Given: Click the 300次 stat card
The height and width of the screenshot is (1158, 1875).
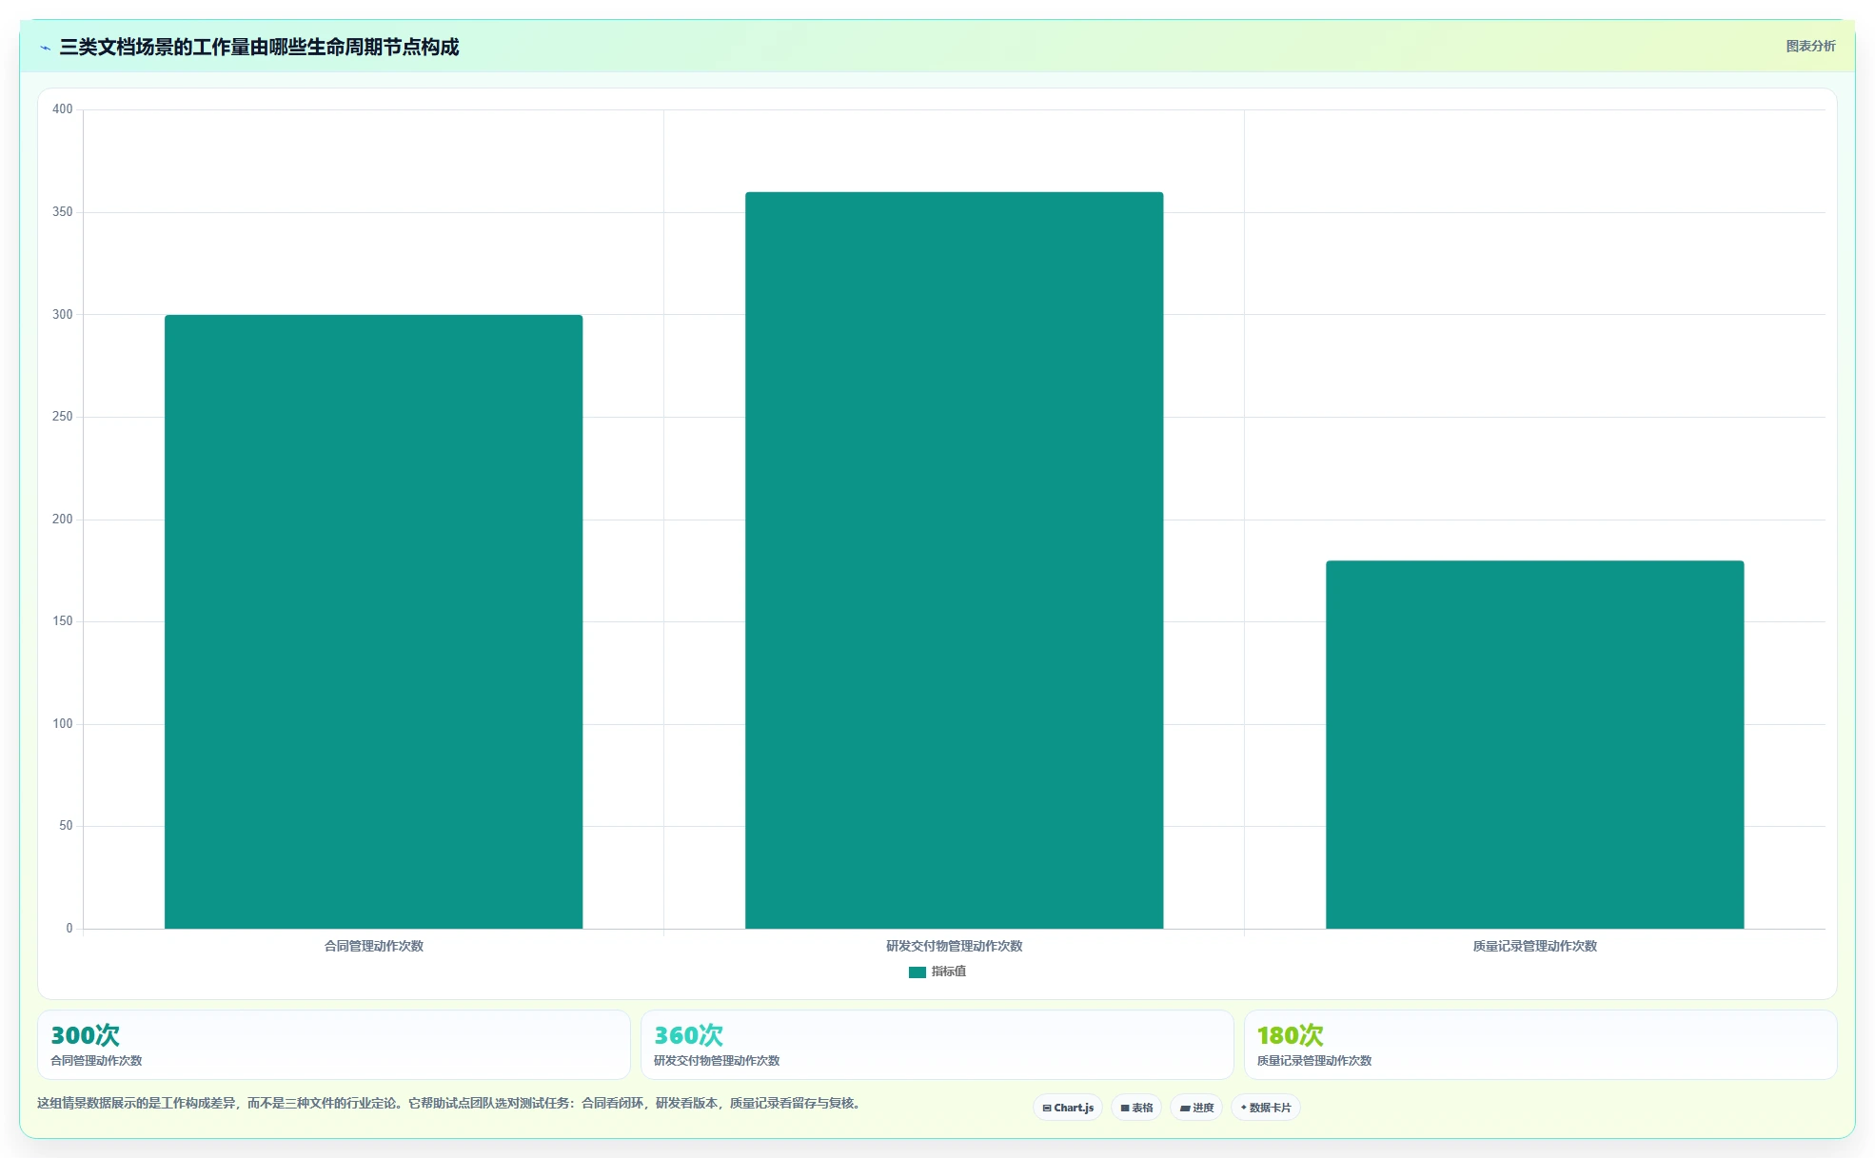Looking at the screenshot, I should (333, 1045).
